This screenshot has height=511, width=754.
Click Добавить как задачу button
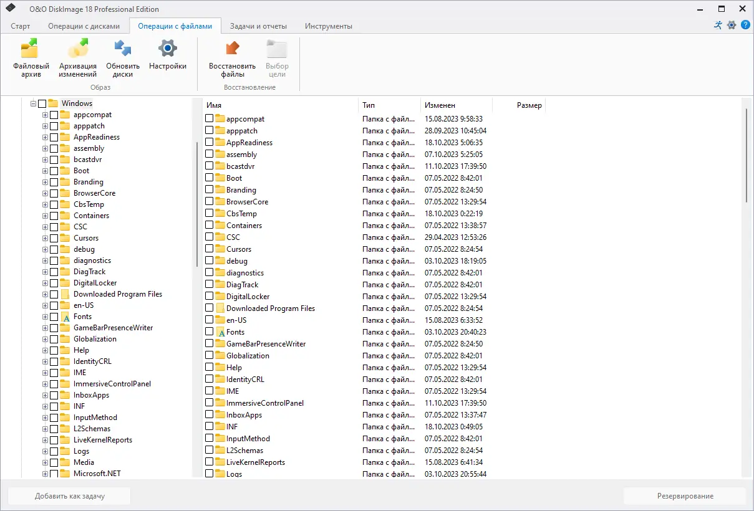(x=69, y=496)
